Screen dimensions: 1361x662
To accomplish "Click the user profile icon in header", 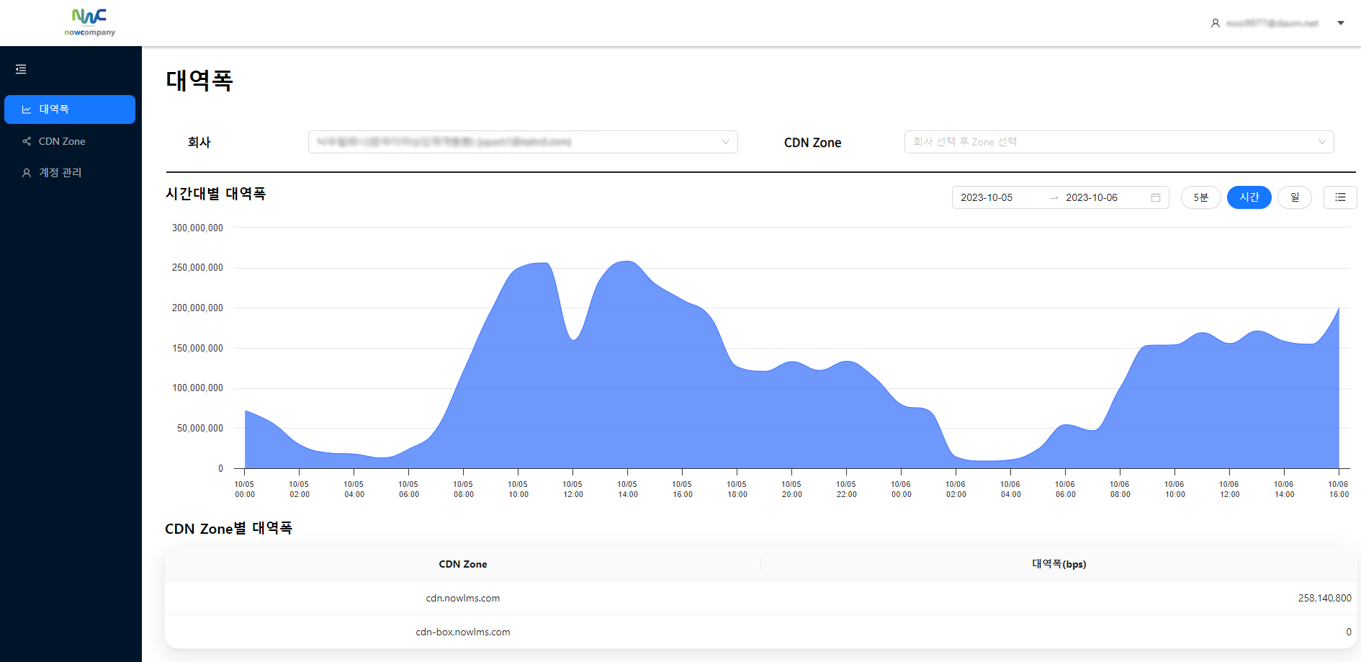I will (x=1216, y=23).
